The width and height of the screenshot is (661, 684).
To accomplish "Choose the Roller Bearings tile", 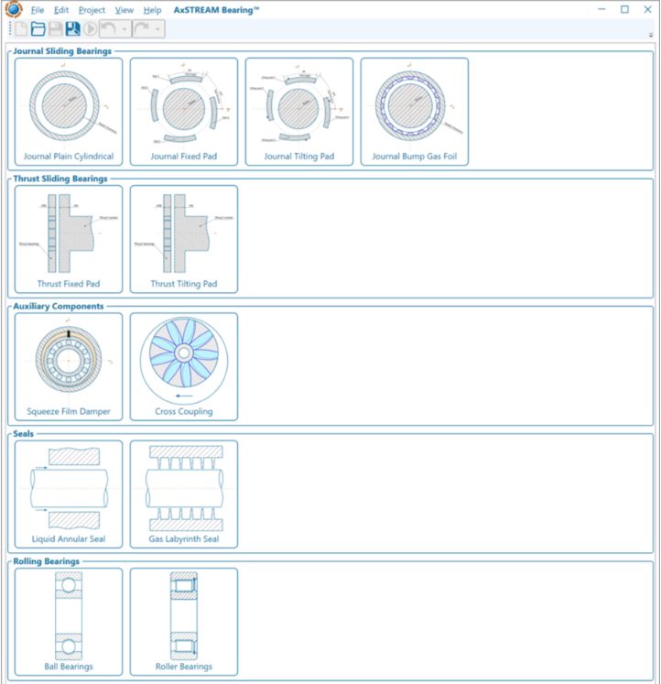I will pos(184,622).
